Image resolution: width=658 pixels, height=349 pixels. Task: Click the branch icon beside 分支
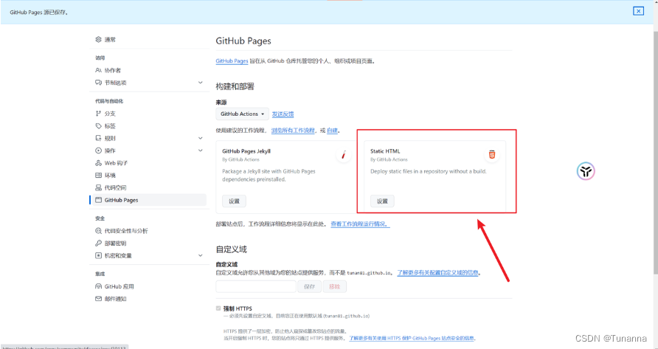coord(98,114)
